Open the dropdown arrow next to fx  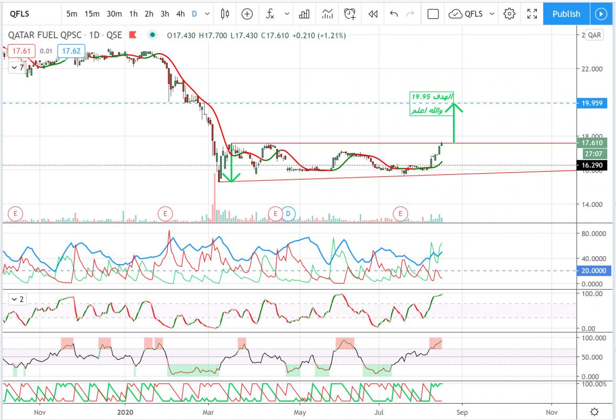click(x=287, y=14)
